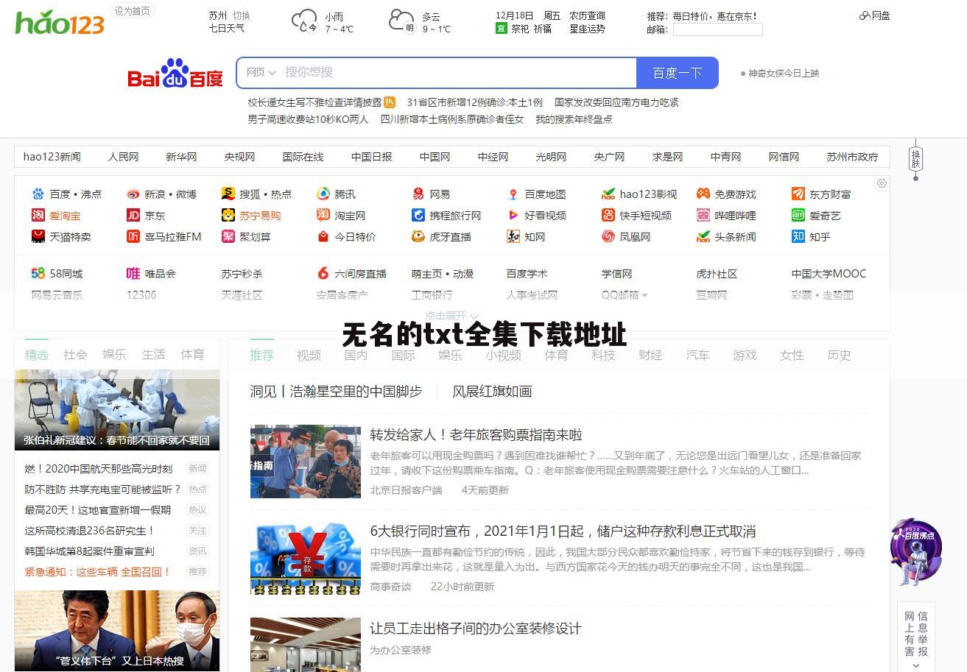
Task: Click the cloudy tomorrow weather icon
Action: point(402,21)
